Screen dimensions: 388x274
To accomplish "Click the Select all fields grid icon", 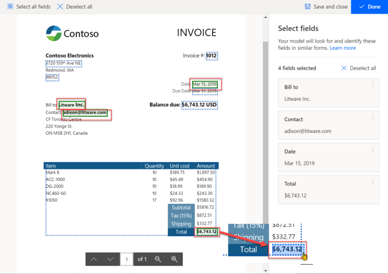I will [x=10, y=6].
